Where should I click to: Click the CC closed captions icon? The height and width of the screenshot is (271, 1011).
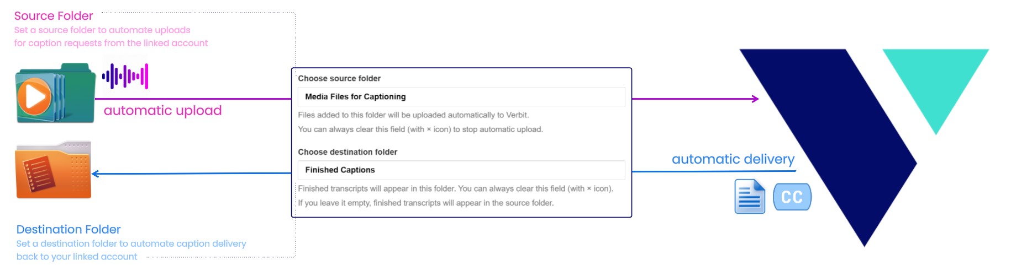pos(792,197)
